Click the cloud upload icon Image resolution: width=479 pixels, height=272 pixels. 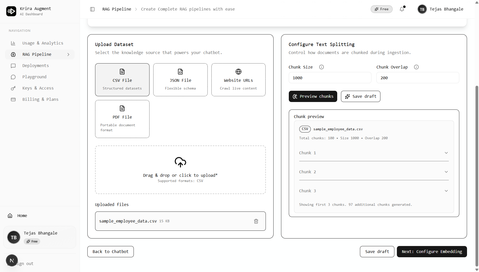tap(180, 162)
